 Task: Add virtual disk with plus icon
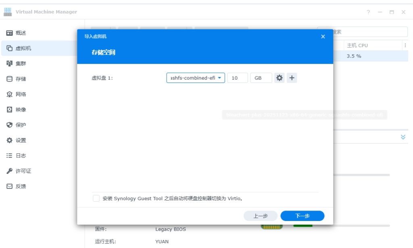pyautogui.click(x=292, y=78)
